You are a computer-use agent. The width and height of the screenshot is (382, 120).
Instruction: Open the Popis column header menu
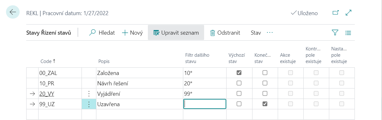pyautogui.click(x=104, y=61)
